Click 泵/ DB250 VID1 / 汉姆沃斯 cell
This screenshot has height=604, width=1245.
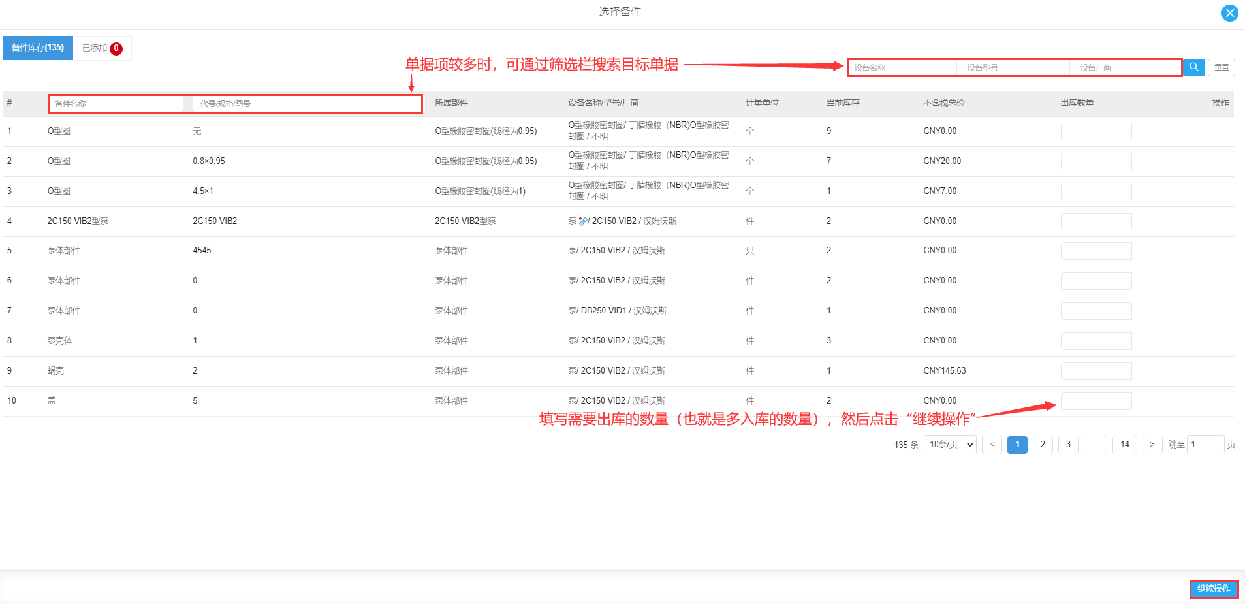[618, 311]
